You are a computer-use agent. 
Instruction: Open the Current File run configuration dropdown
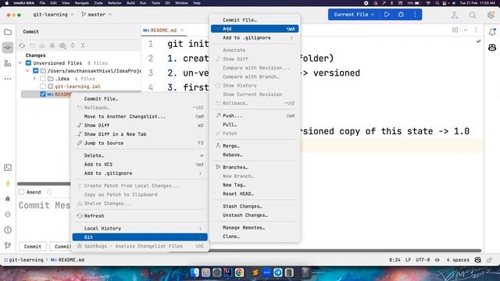[x=354, y=15]
